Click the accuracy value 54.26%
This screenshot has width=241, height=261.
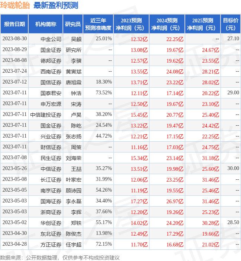(104, 190)
